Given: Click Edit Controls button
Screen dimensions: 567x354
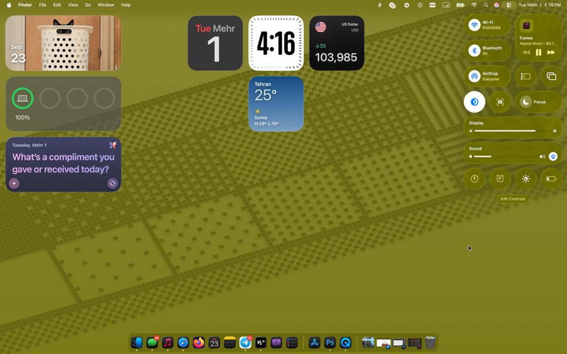Looking at the screenshot, I should click(512, 199).
